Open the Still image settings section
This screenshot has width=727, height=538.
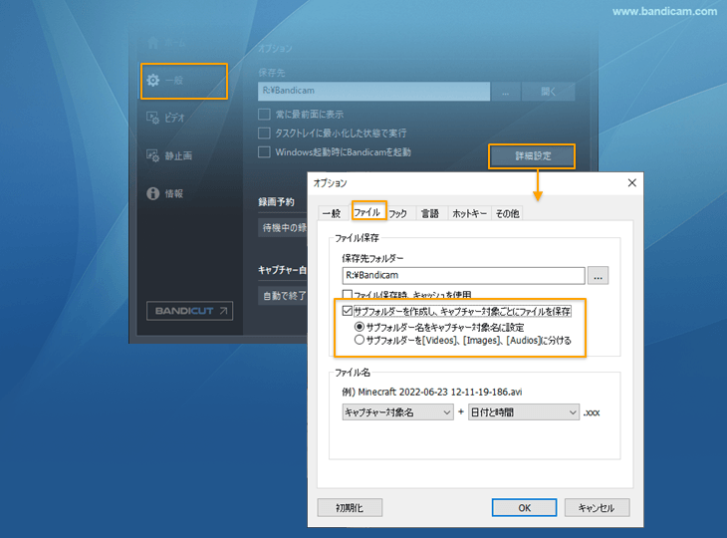(169, 155)
